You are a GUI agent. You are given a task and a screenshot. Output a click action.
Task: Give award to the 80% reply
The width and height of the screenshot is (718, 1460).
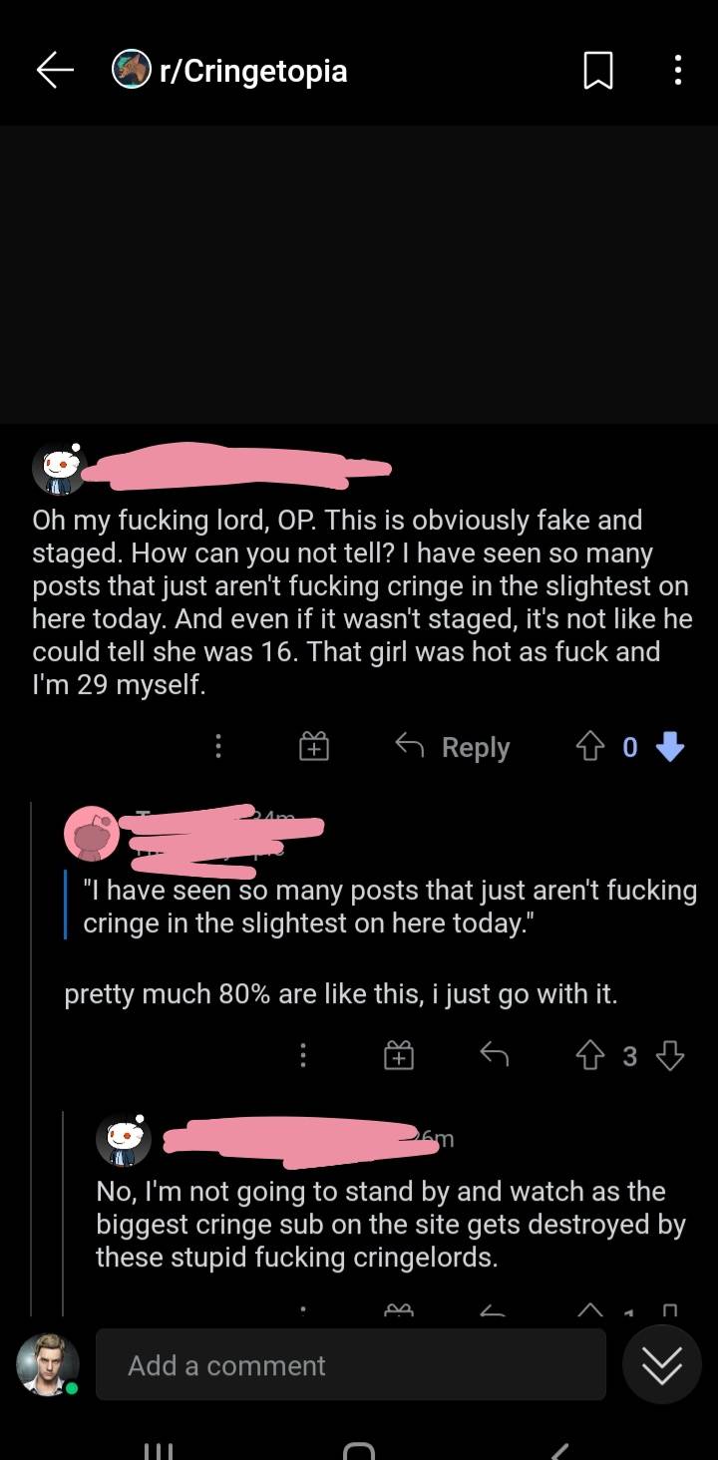(x=399, y=1055)
